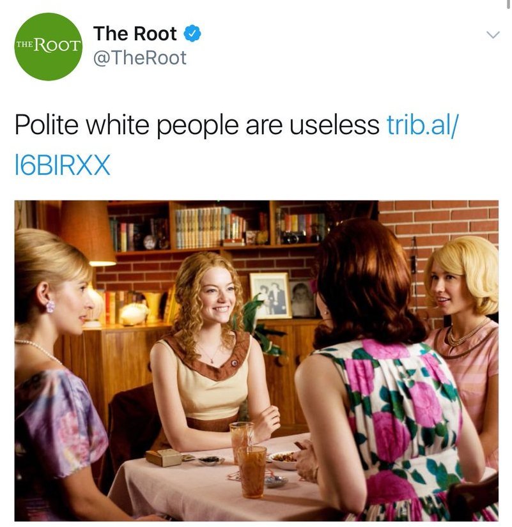Open The Root green profile avatar
Screen dimensions: 512x527
[x=49, y=47]
